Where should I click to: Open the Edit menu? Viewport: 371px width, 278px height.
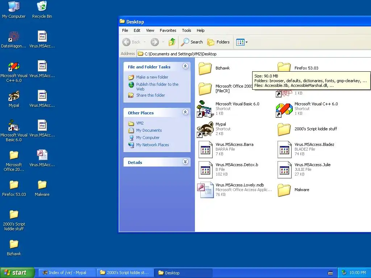tap(137, 30)
